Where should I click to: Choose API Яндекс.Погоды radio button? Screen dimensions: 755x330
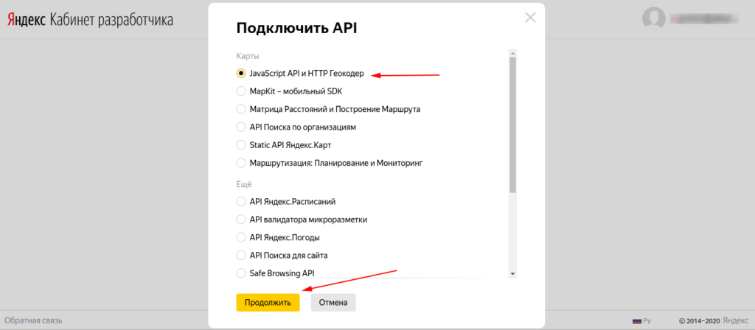(x=241, y=237)
